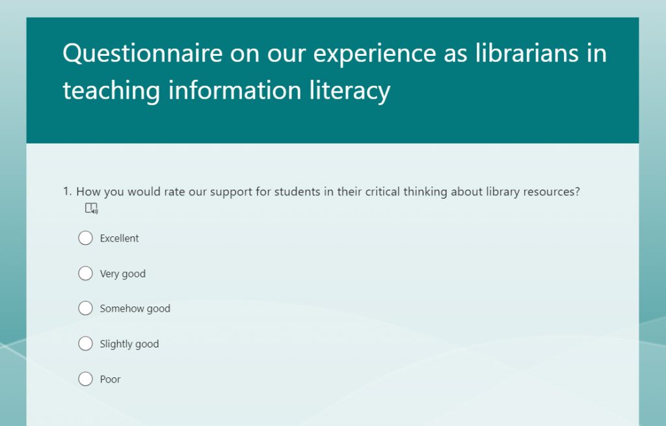Open Immersive Reader icon under question 1
This screenshot has height=426, width=666.
click(91, 208)
